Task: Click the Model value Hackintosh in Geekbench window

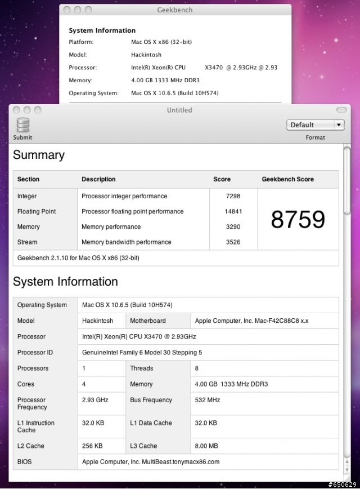Action: click(x=146, y=55)
